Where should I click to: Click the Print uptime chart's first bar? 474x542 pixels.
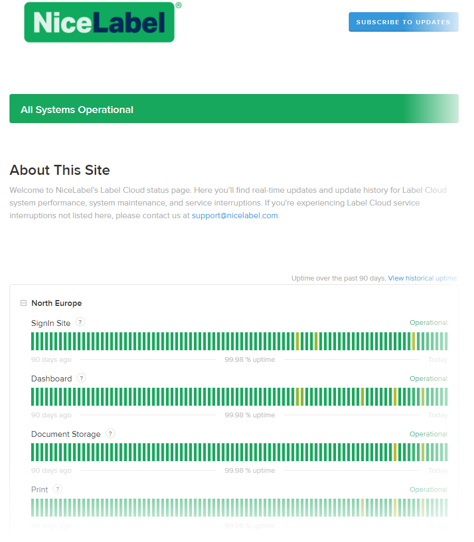pos(33,508)
